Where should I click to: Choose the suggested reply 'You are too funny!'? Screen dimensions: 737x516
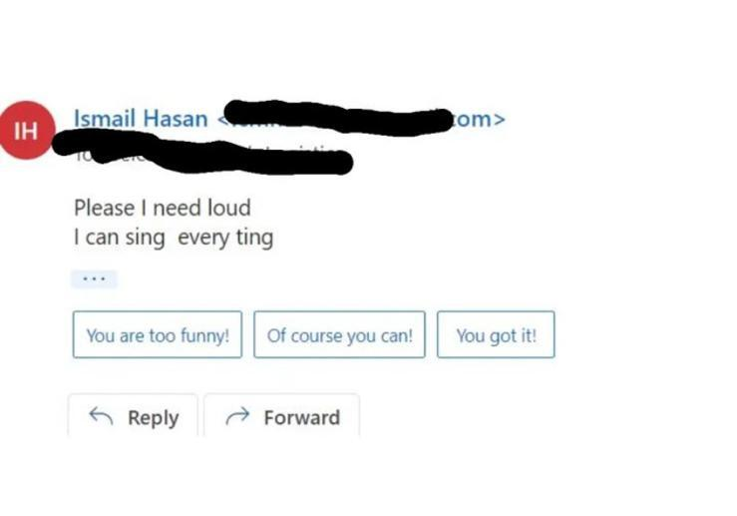click(x=158, y=335)
